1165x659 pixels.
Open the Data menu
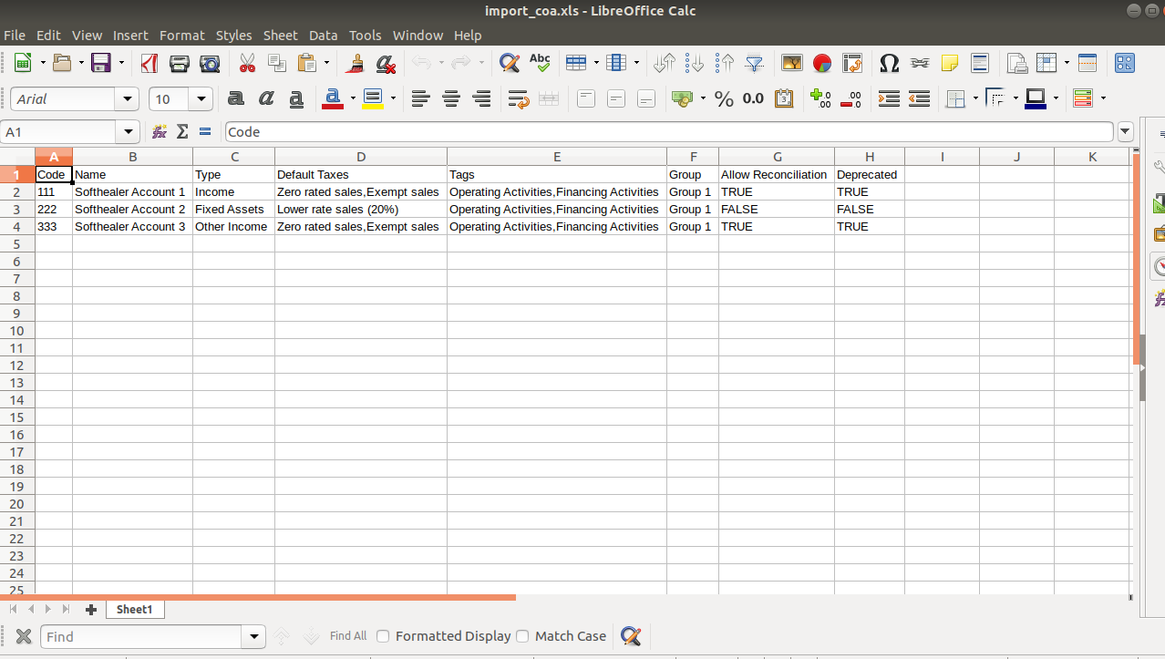(x=323, y=35)
